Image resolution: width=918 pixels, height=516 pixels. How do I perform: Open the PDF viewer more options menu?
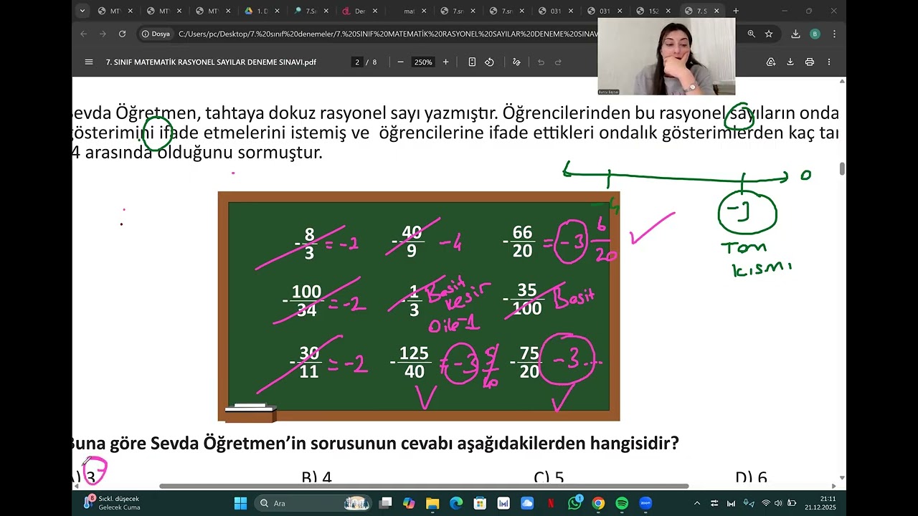pyautogui.click(x=829, y=62)
